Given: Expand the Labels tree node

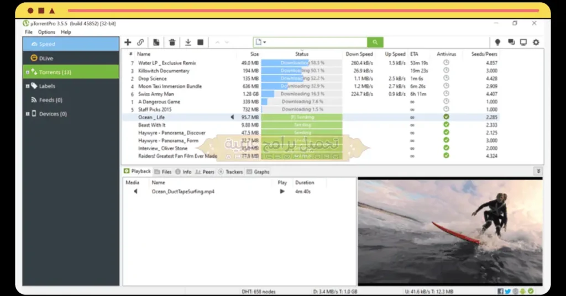Looking at the screenshot, I should point(28,86).
